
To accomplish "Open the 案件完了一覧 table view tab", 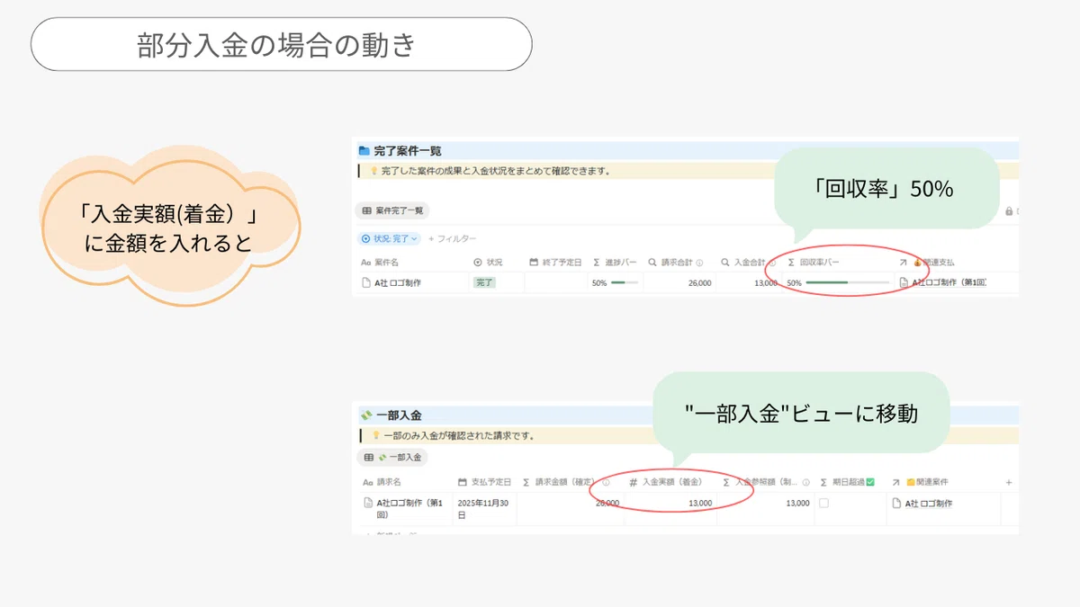I will pos(391,210).
